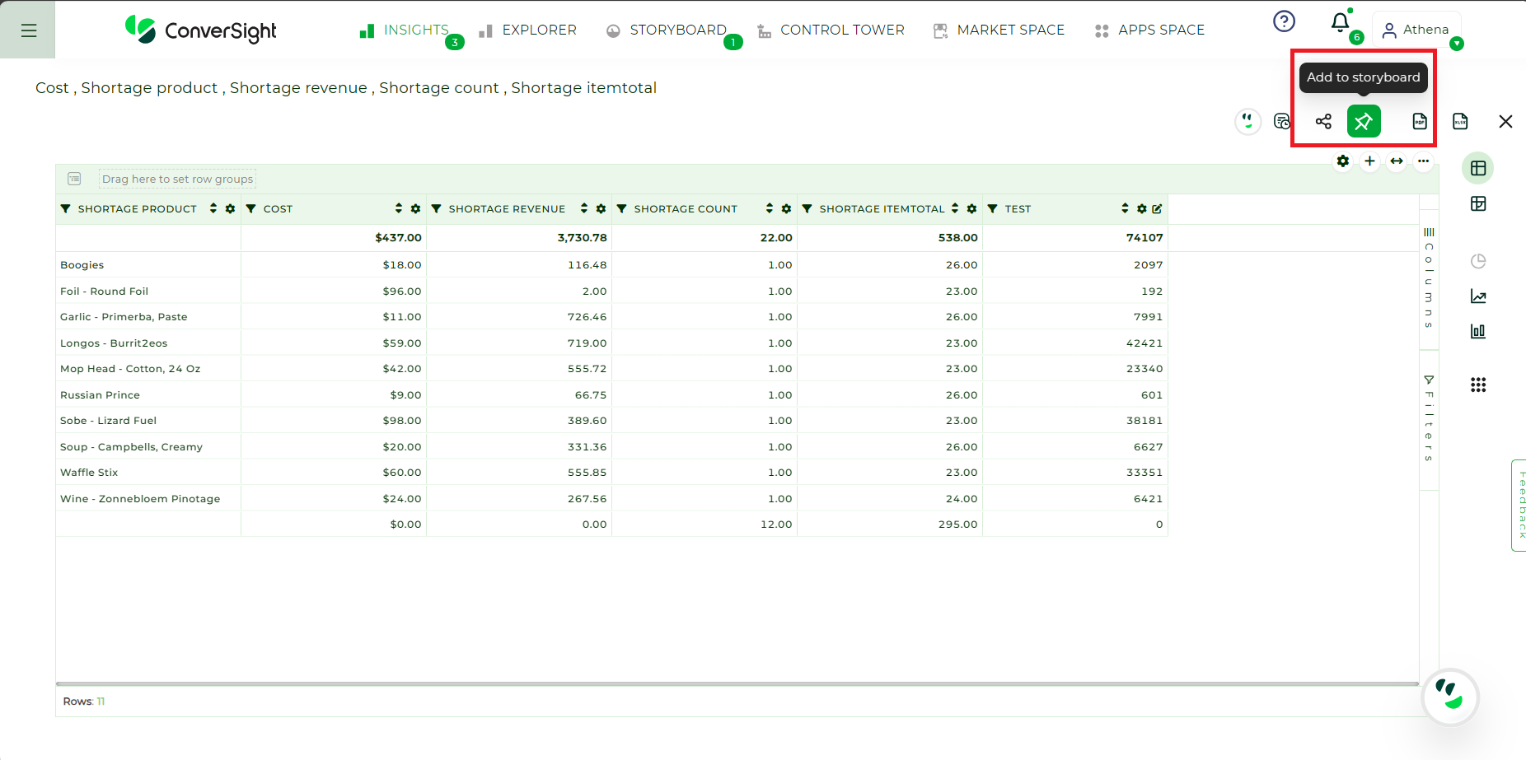Expand the Filters side panel
Viewport: 1526px width, 760px height.
[1429, 418]
